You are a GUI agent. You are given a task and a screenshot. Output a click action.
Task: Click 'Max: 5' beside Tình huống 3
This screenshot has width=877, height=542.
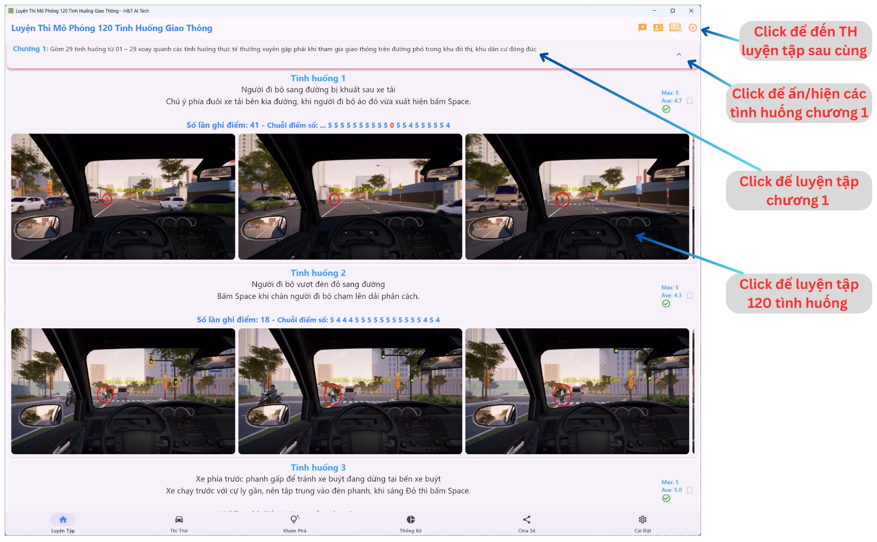coord(670,482)
